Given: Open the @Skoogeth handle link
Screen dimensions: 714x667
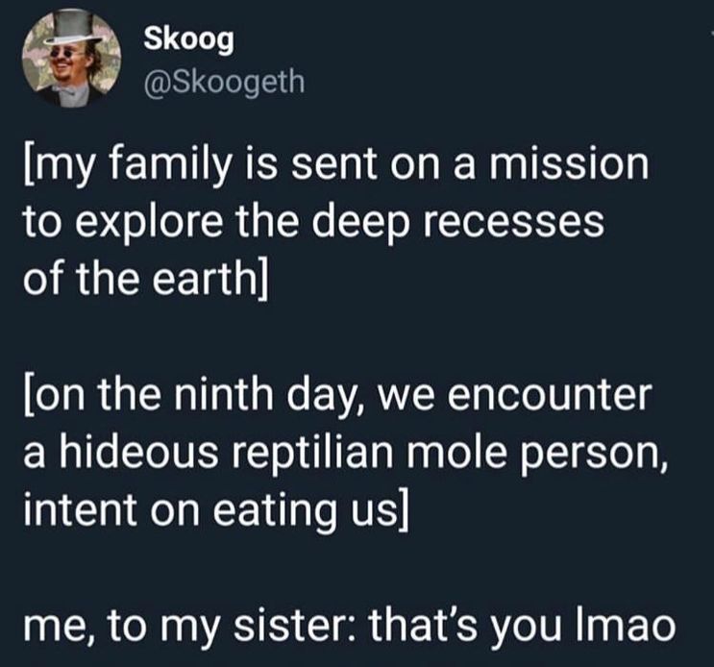Looking at the screenshot, I should 224,81.
